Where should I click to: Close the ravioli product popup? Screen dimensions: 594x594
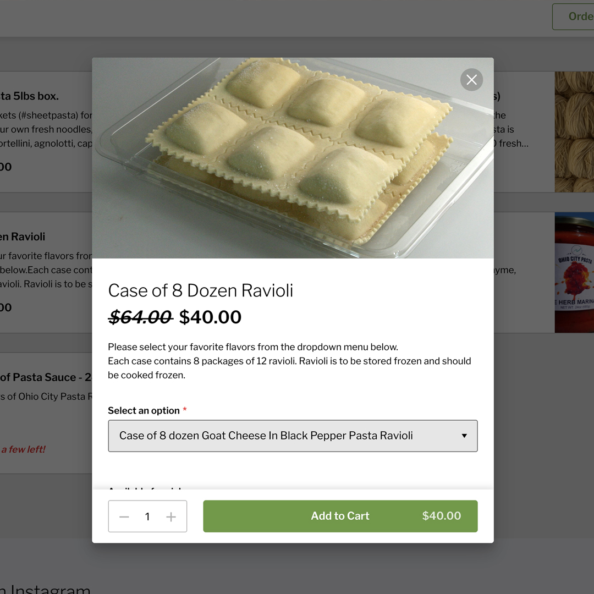coord(471,80)
